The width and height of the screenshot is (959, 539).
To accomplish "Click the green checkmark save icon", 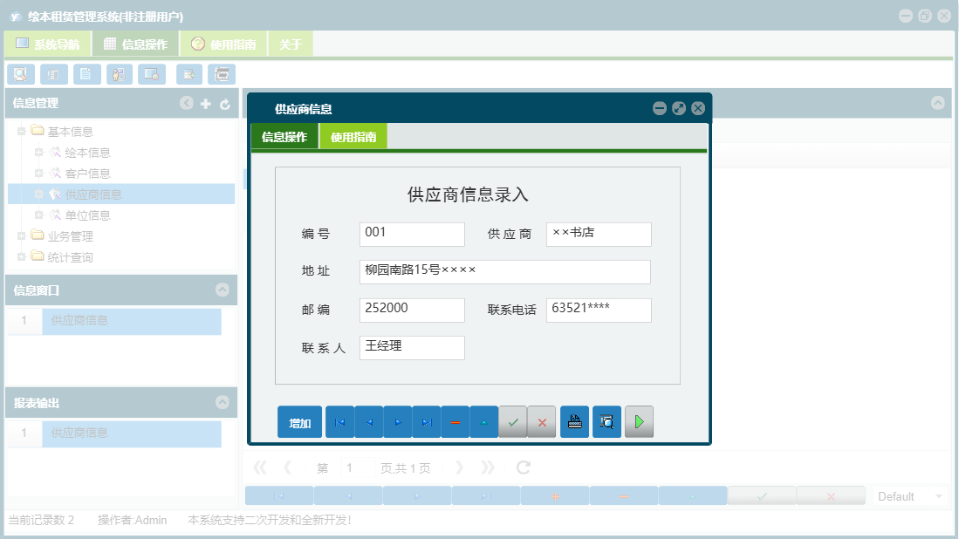I will [x=513, y=421].
